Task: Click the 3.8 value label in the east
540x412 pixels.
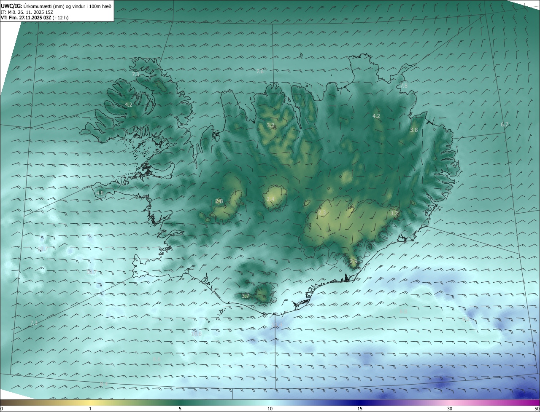Action: pos(414,130)
